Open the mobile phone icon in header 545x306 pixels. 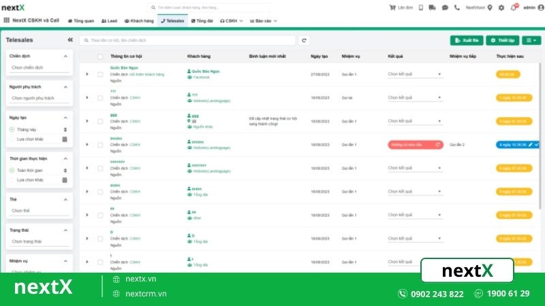421,7
